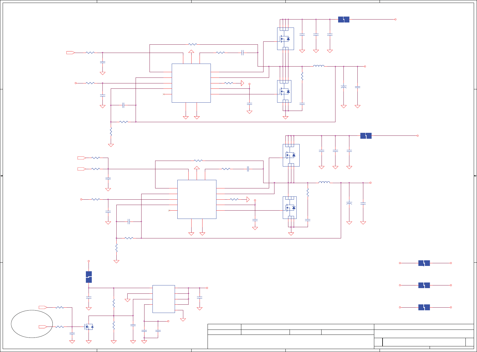Select the high-side MOSFET of the upper converter

(x=285, y=39)
